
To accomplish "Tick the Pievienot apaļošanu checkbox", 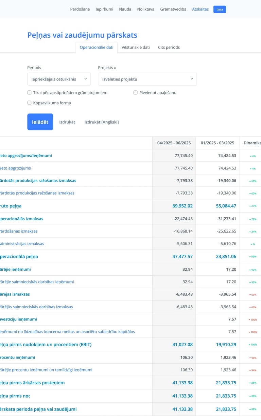I will coord(136,92).
